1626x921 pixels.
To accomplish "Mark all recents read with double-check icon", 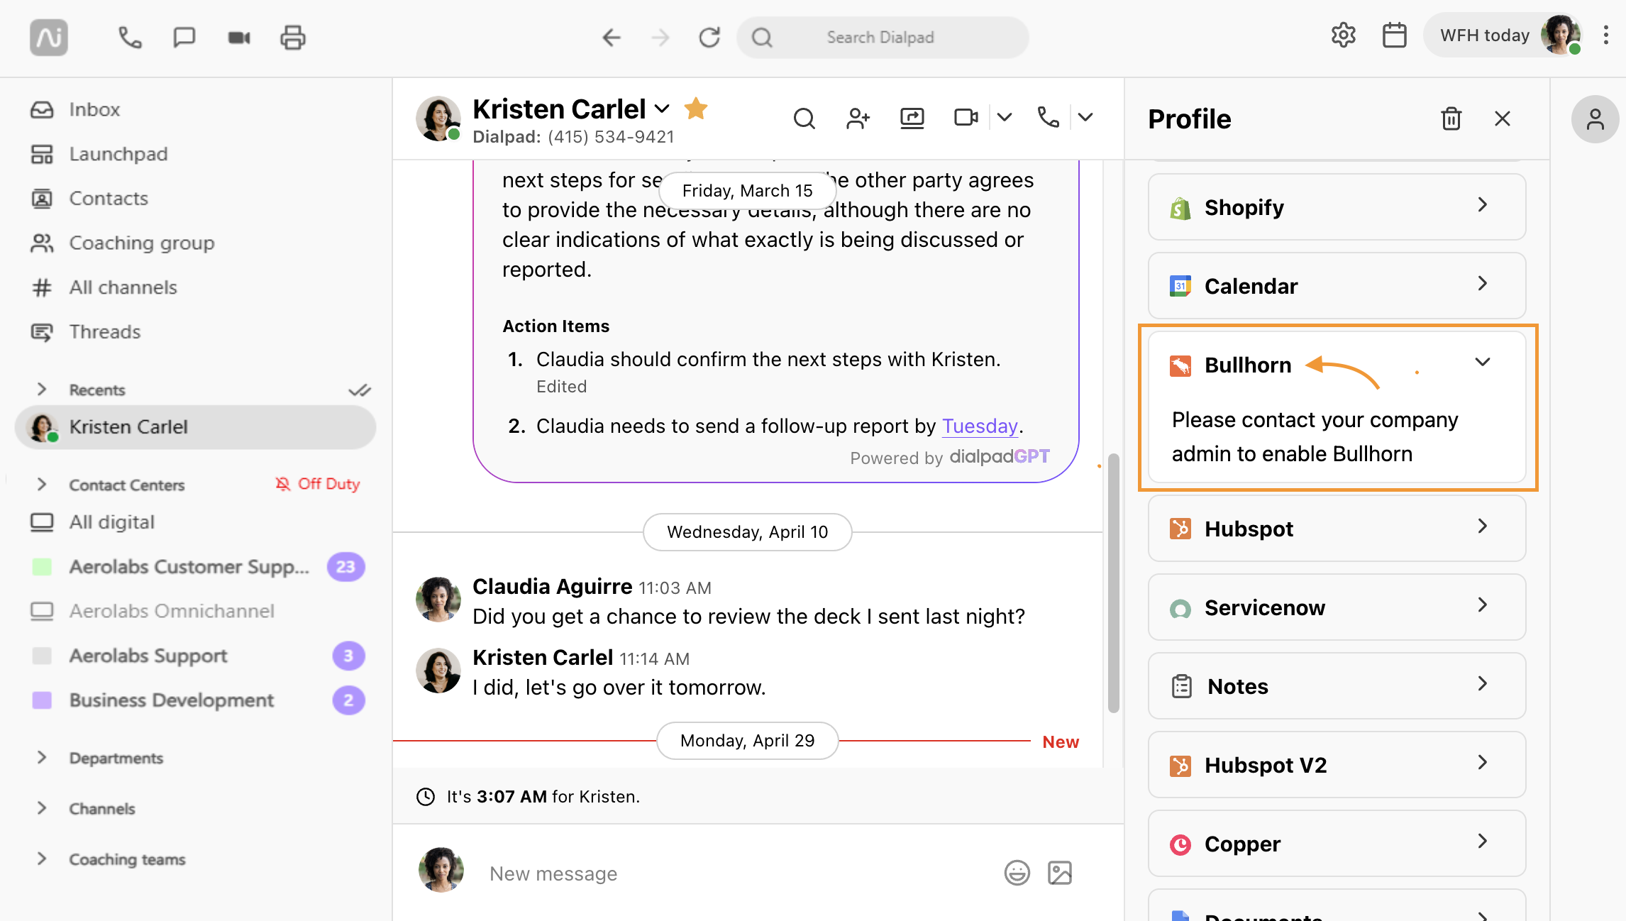I will click(x=360, y=390).
